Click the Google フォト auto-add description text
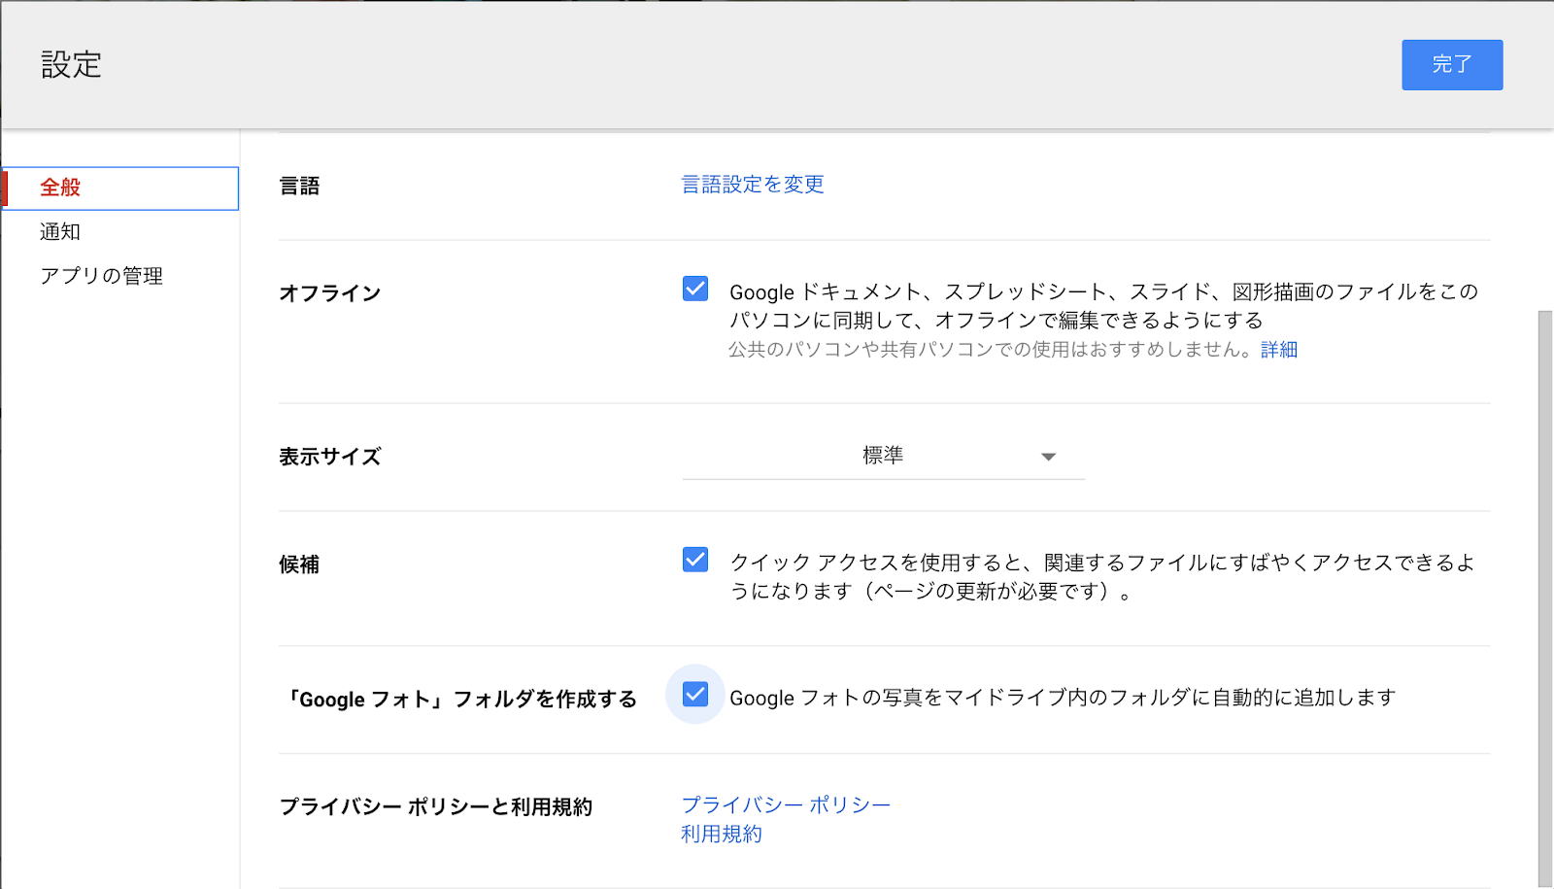 1063,698
